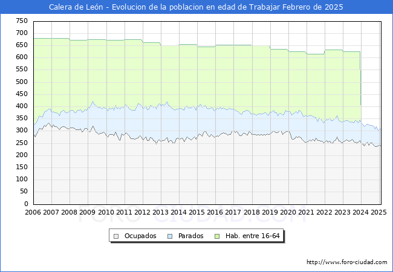Click the 750 y-axis value
The width and height of the screenshot is (393, 272).
(x=22, y=21)
